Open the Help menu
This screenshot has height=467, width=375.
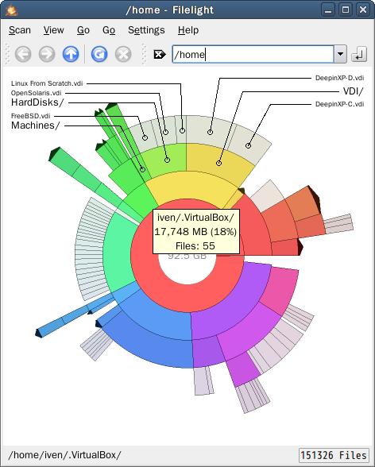tap(188, 30)
